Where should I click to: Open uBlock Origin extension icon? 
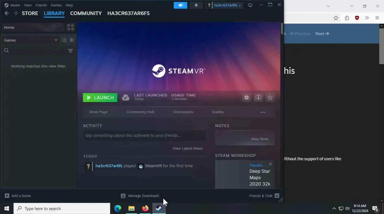click(357, 18)
